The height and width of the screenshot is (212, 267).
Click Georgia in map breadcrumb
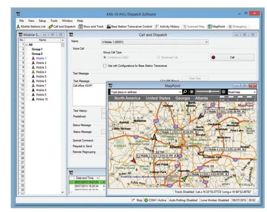[x=182, y=98]
